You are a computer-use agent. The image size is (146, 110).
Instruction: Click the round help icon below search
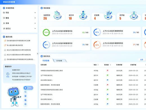pos(26,96)
